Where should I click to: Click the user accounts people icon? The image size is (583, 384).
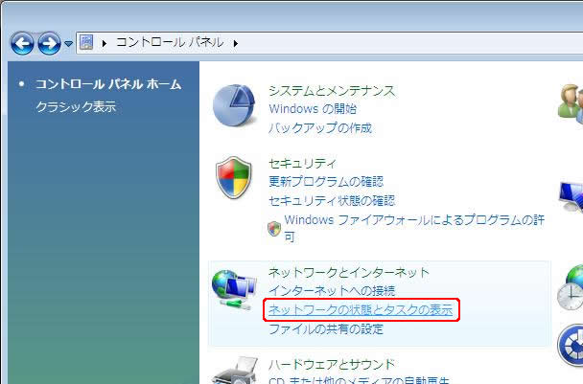[x=571, y=102]
